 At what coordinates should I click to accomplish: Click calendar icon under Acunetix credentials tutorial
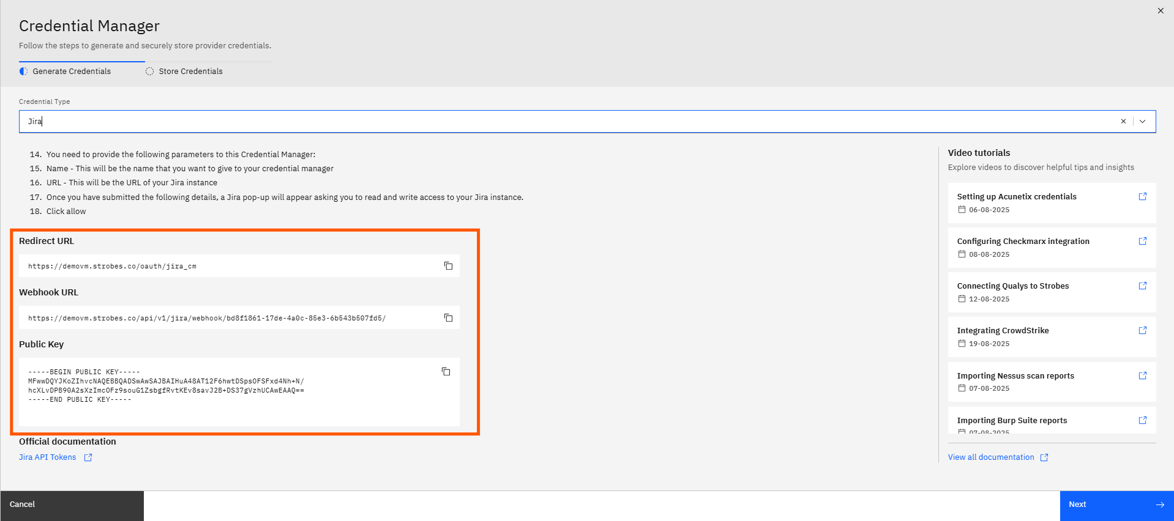click(962, 210)
